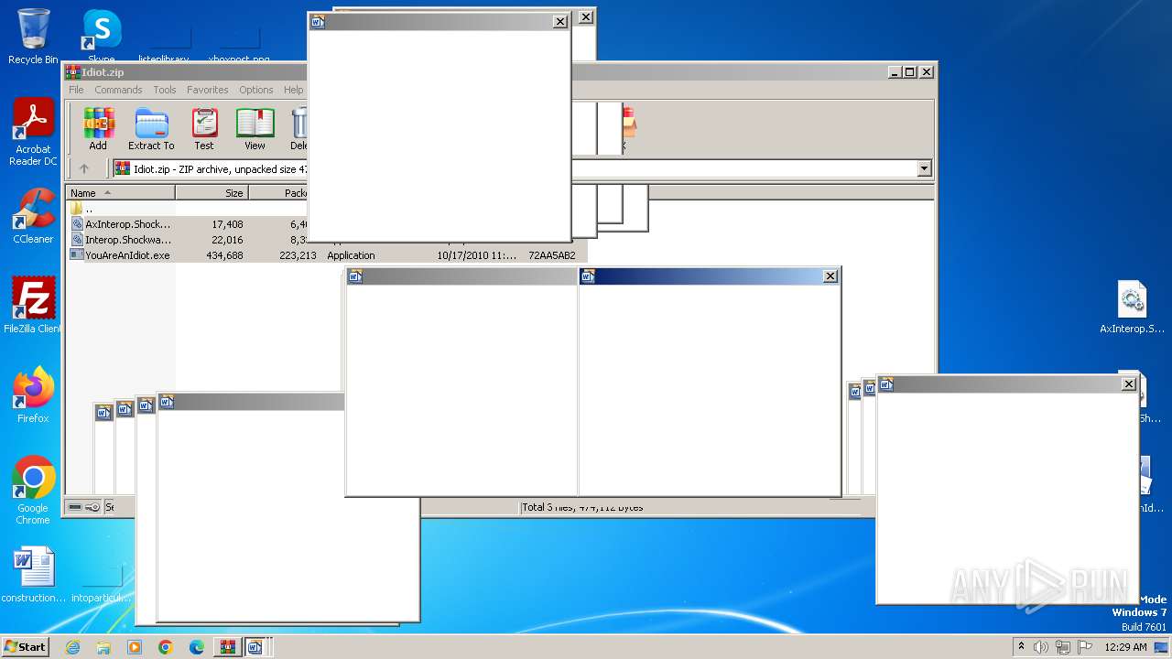The height and width of the screenshot is (659, 1172).
Task: Sort by the Size column header
Action: [x=212, y=193]
